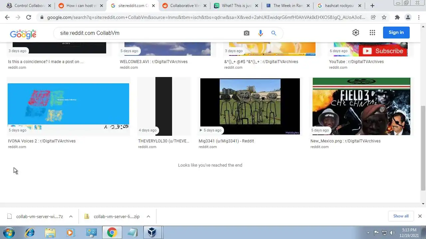Open 'Is this a coincidence? I made a post' result
Viewport: 426px width, 239px height.
click(x=46, y=62)
